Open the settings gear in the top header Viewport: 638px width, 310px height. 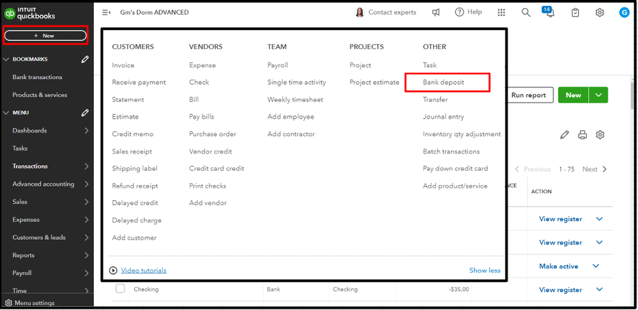599,13
